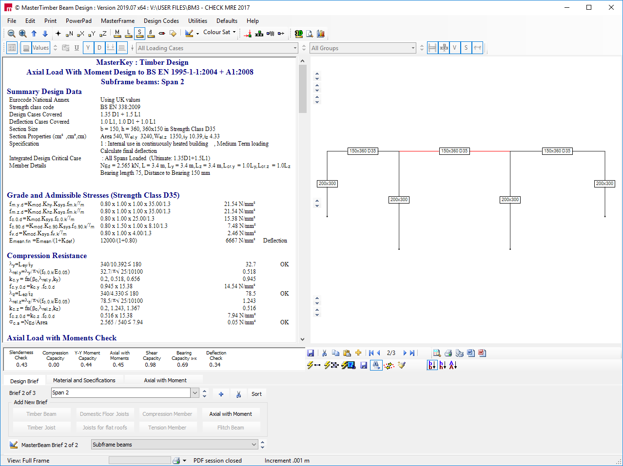Screen dimensions: 623x466
Task: Click the scissors delete brief icon
Action: click(x=238, y=394)
